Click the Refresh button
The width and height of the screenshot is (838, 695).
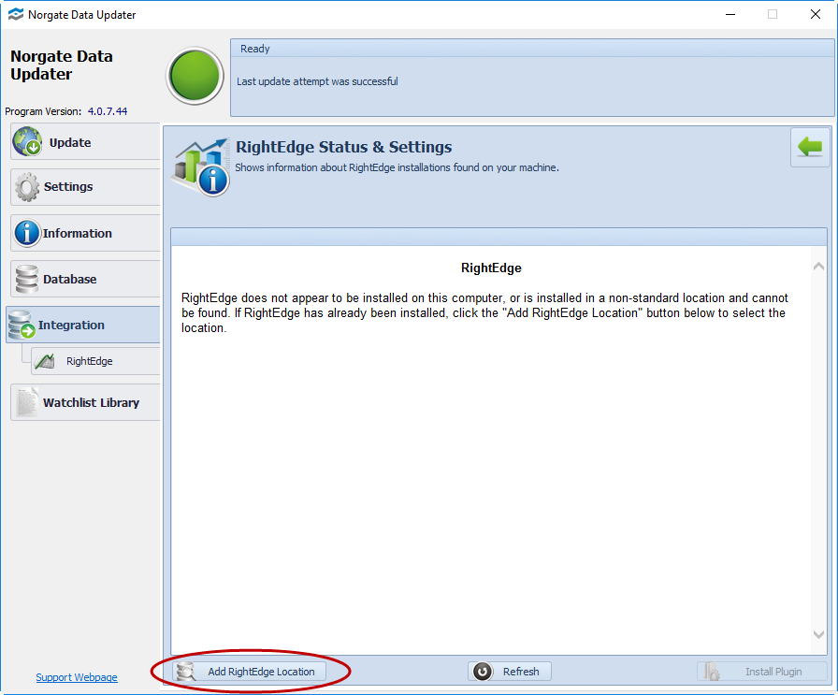pos(510,672)
